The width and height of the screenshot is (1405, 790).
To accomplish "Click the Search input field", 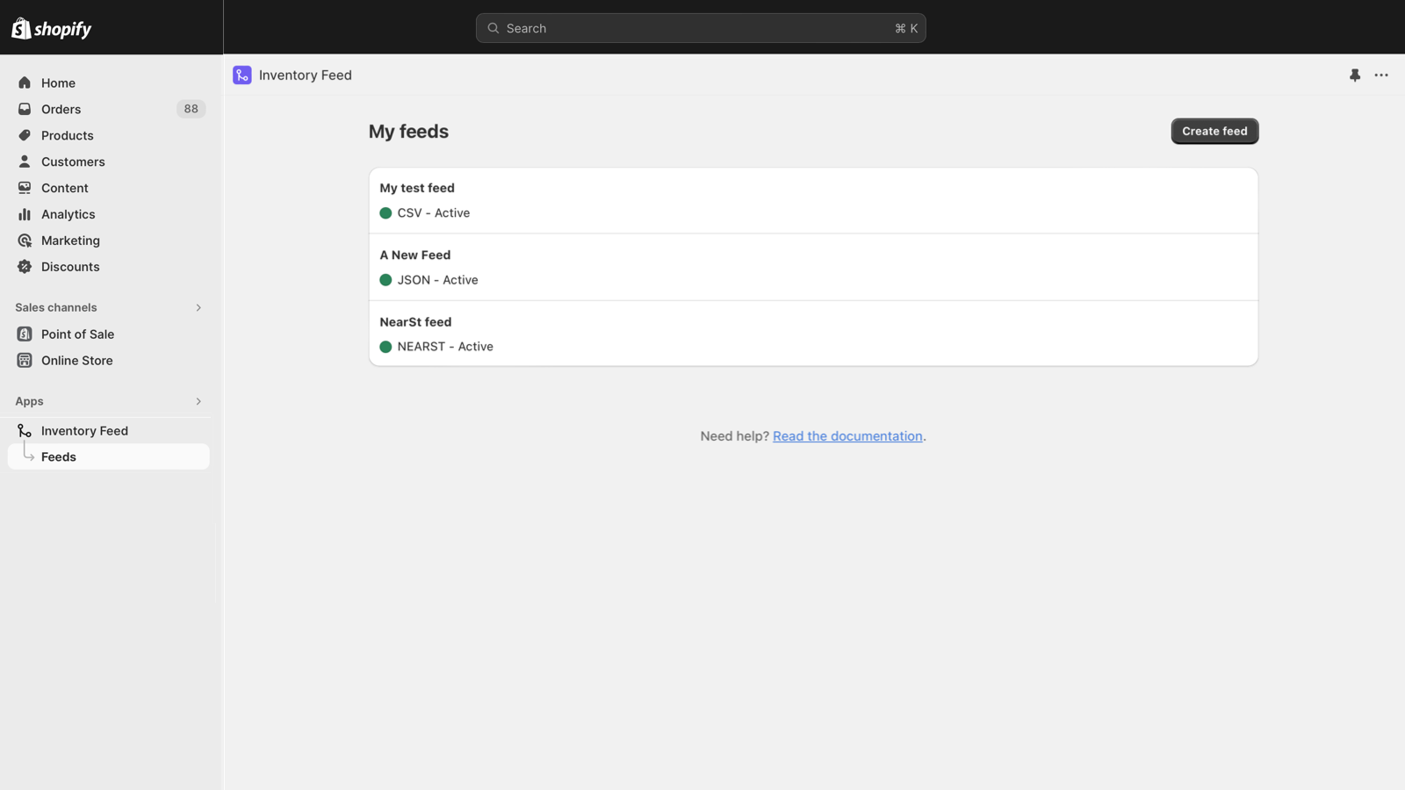I will [x=700, y=28].
